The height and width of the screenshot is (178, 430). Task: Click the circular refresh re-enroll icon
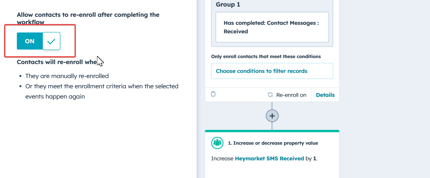(270, 95)
